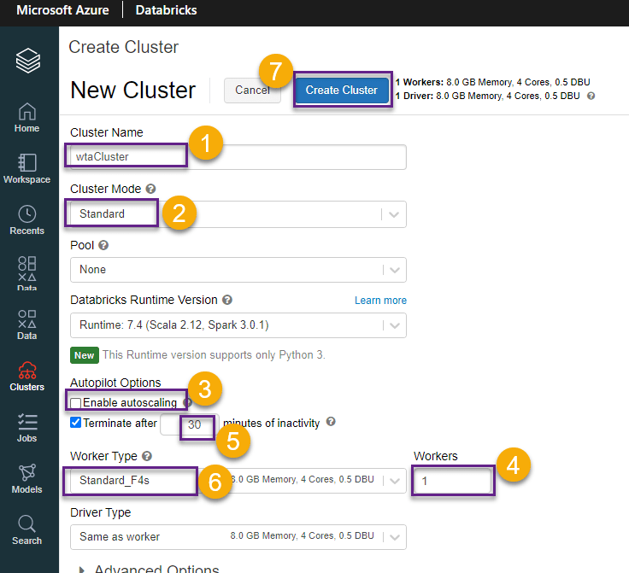Open the Models sidebar icon

[27, 477]
